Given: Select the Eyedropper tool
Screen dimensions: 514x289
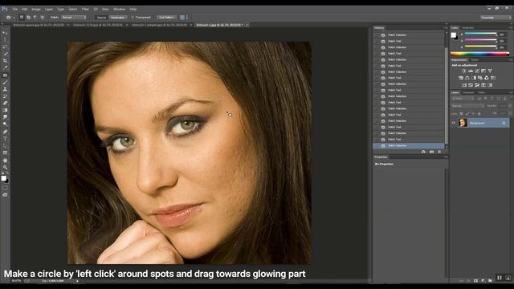Looking at the screenshot, I should pos(5,67).
